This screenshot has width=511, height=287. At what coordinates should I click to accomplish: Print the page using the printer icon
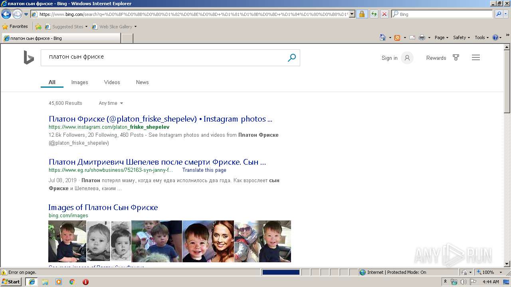422,37
